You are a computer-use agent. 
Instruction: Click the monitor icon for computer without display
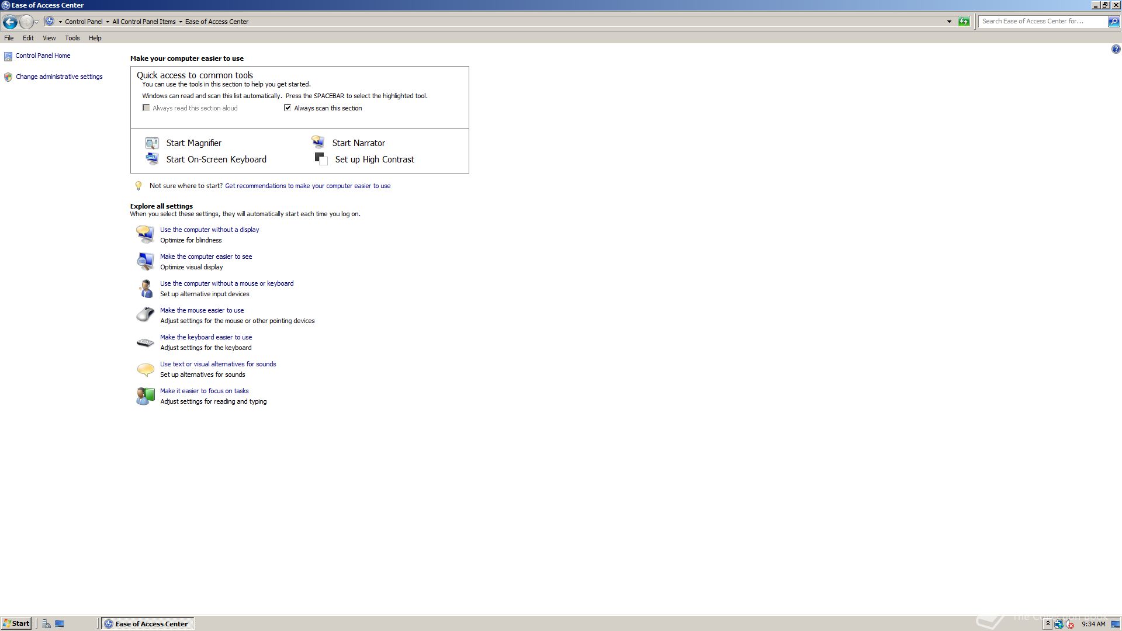tap(145, 234)
